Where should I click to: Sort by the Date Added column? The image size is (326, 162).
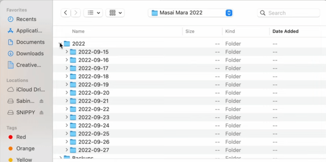285,31
